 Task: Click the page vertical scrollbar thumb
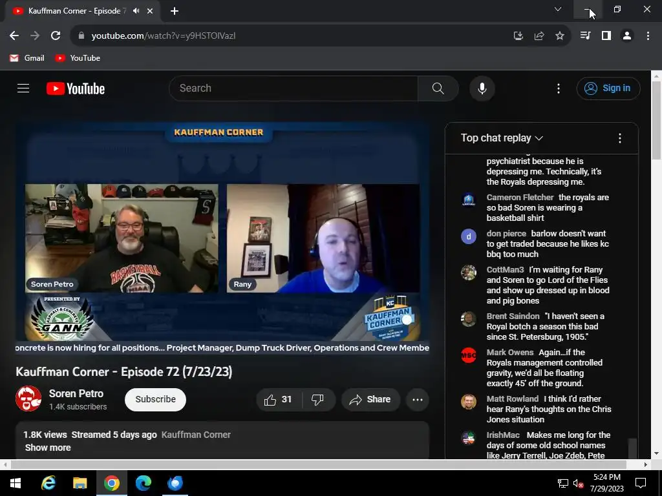656,120
